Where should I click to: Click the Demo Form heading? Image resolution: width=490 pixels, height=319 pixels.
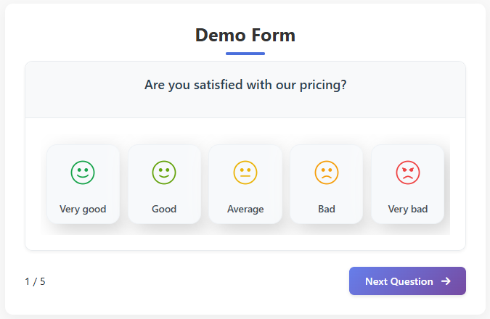[x=245, y=35]
